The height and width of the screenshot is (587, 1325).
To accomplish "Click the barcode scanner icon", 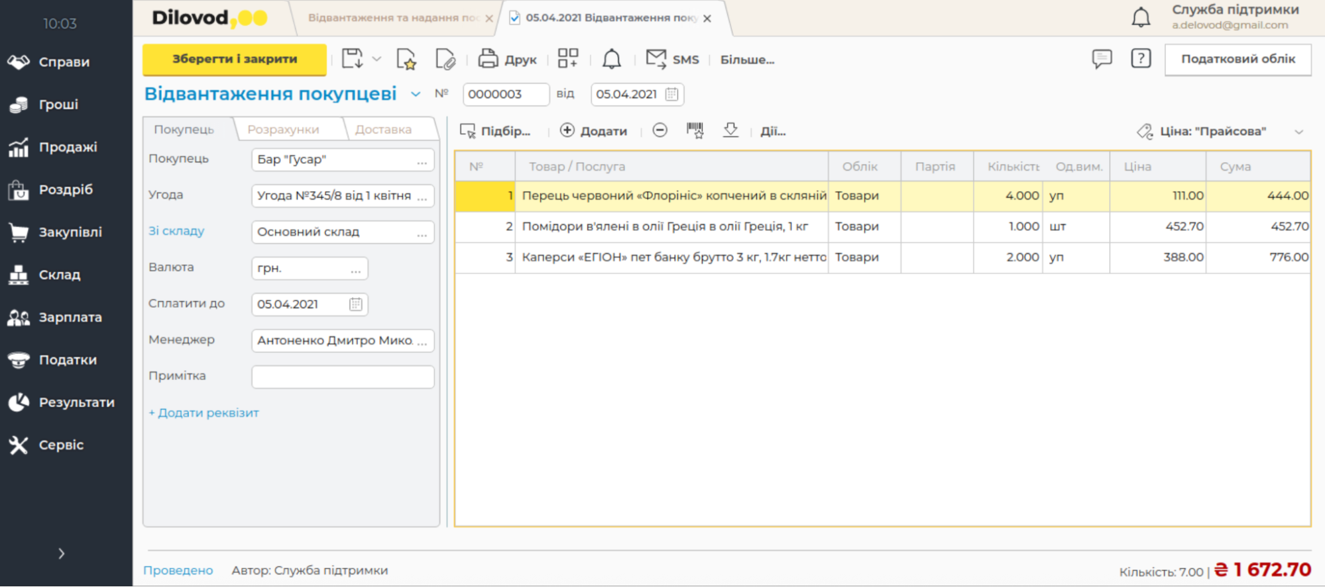I will (695, 130).
